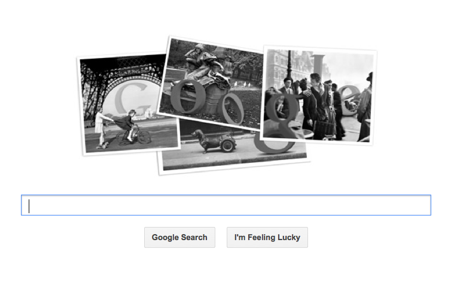454x291 pixels.
Task: Click the partial red letter in dachshund photo
Action: click(274, 145)
